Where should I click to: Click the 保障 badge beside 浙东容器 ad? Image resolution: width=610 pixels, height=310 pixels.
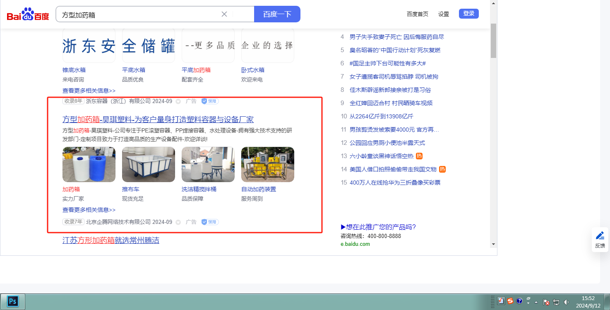[x=210, y=101]
